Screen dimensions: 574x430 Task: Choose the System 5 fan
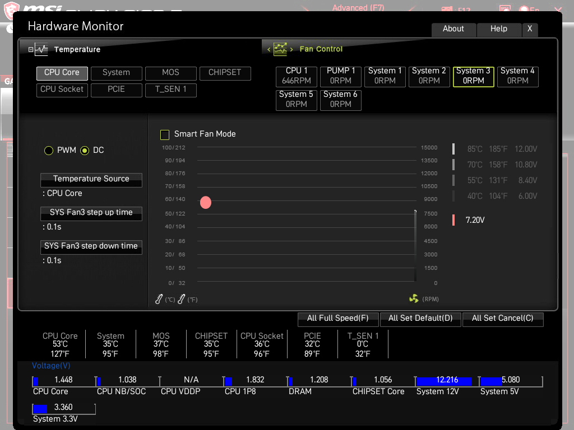297,100
